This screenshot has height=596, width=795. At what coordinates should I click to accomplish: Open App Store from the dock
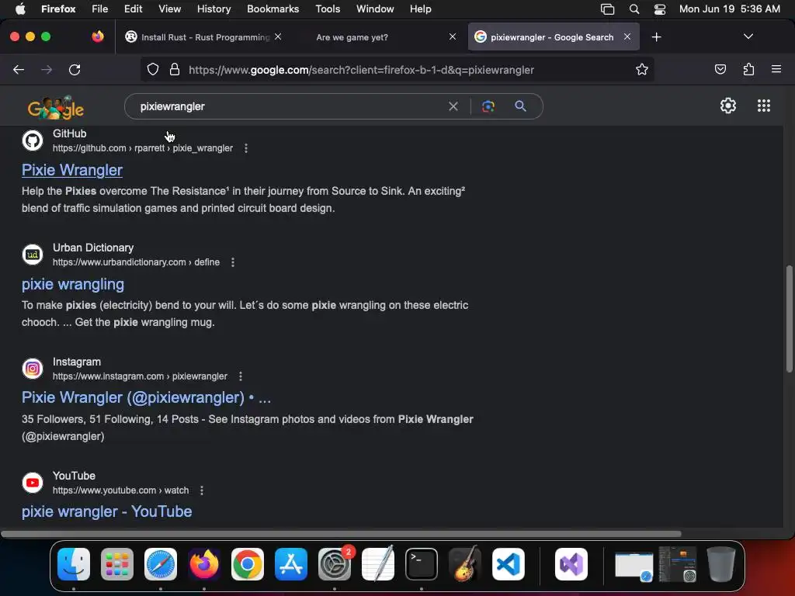pos(291,564)
